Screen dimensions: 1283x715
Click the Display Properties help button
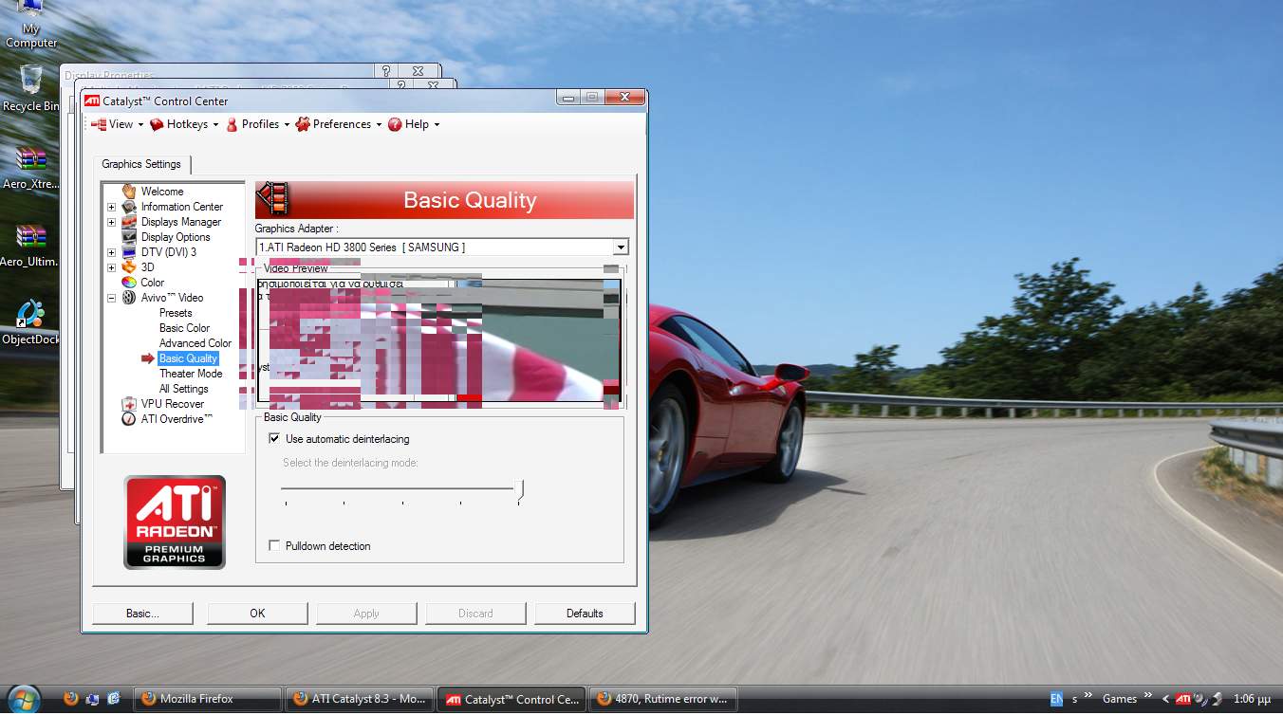click(385, 71)
